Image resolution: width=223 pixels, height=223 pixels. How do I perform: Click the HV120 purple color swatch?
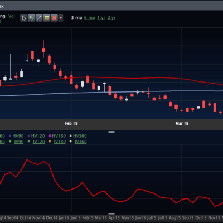point(28,136)
